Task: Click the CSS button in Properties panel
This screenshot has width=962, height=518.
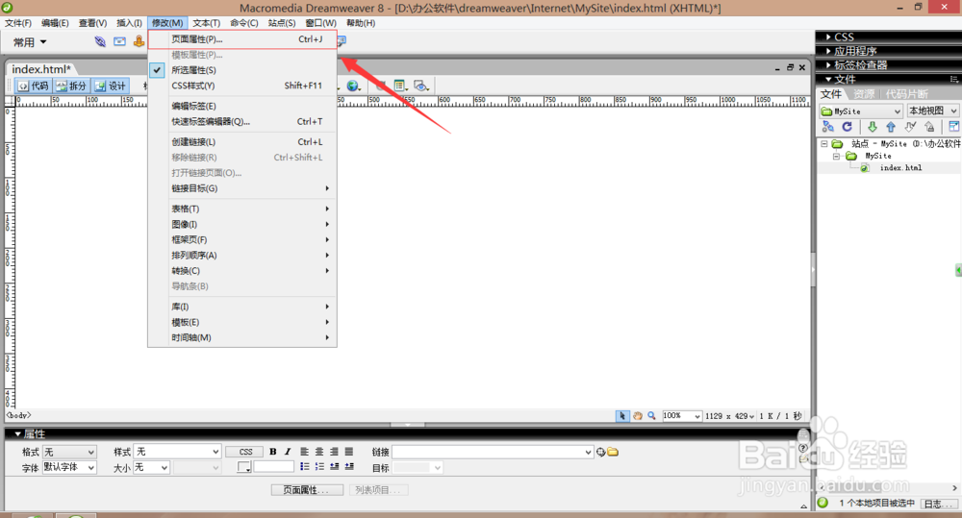Action: pyautogui.click(x=245, y=452)
